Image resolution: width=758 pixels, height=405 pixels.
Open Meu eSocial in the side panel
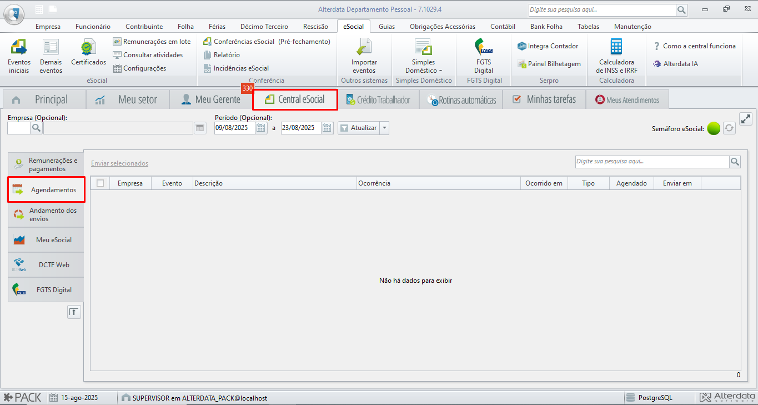pos(46,240)
